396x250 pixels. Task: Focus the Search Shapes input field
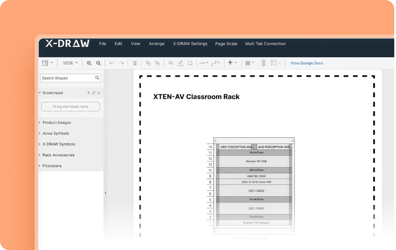71,78
